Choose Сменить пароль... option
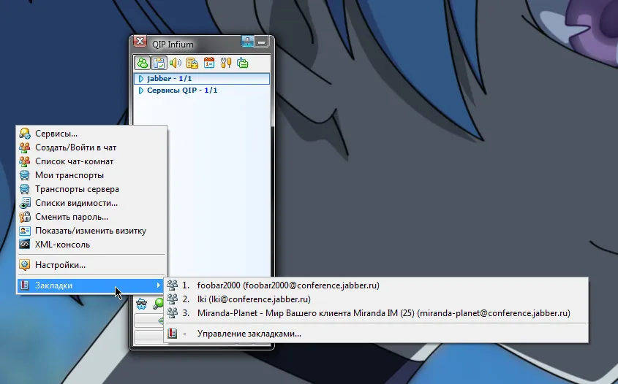This screenshot has height=384, width=618. [92, 217]
